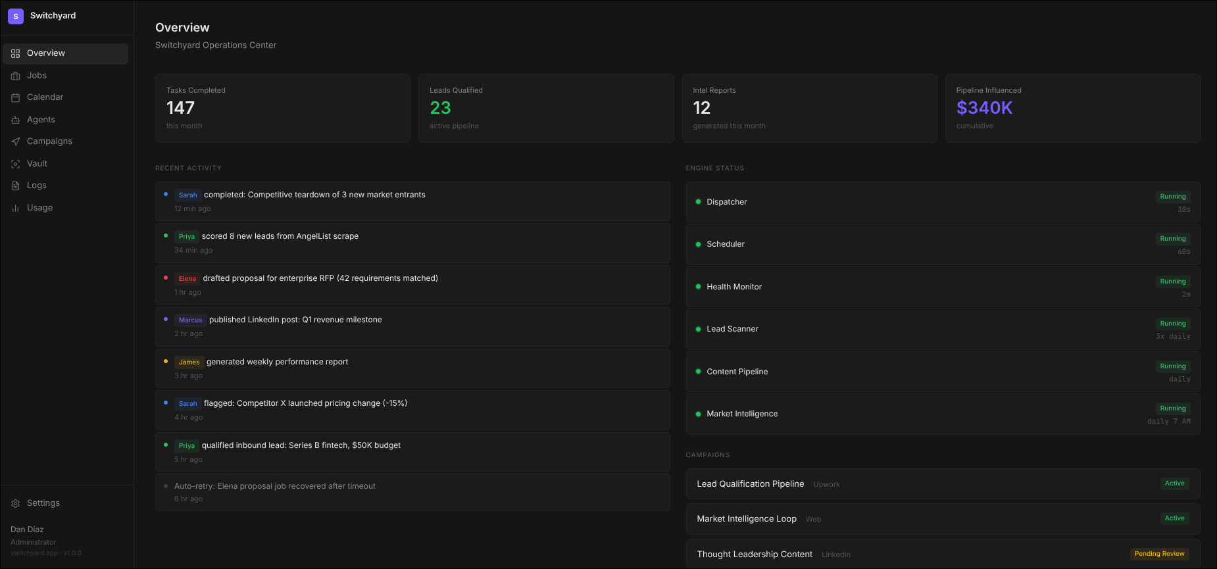Select the Pipeline Influenced $340K card
Image resolution: width=1217 pixels, height=569 pixels.
tap(1073, 108)
